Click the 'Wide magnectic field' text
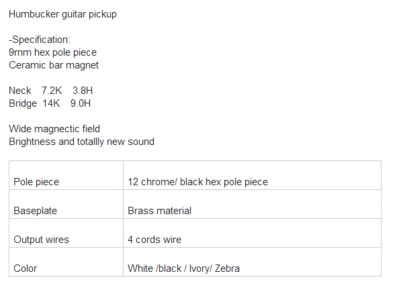 [x=54, y=129]
